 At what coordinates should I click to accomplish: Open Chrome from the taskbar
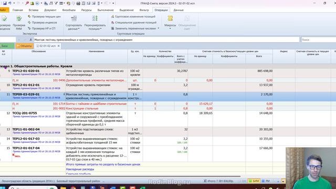pos(73,187)
